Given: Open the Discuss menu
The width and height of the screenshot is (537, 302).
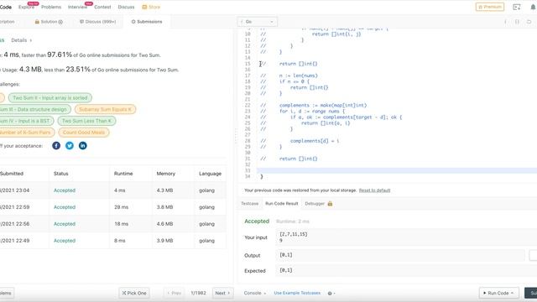Looking at the screenshot, I should point(126,7).
